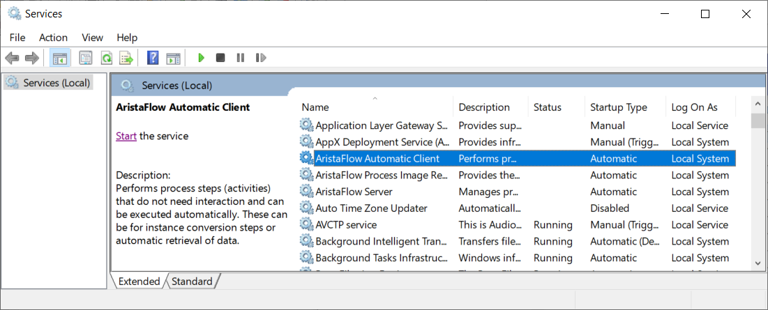Click Disabled startup type of Auto Time Zone
This screenshot has width=768, height=310.
pos(610,209)
